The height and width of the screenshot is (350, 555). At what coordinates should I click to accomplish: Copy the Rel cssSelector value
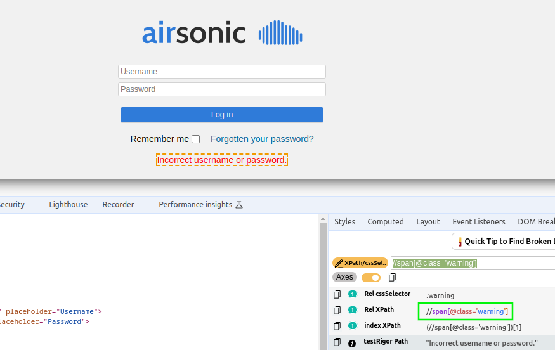[337, 294]
